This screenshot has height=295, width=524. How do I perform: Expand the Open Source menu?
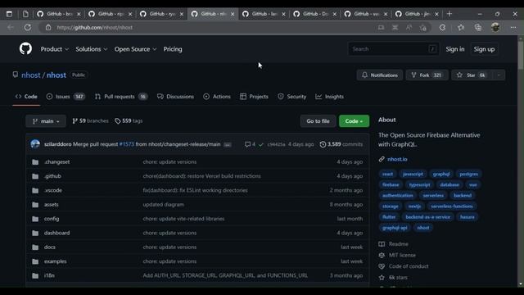(135, 49)
